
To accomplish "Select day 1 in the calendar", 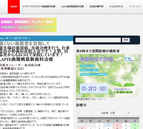I will click(x=99, y=125).
